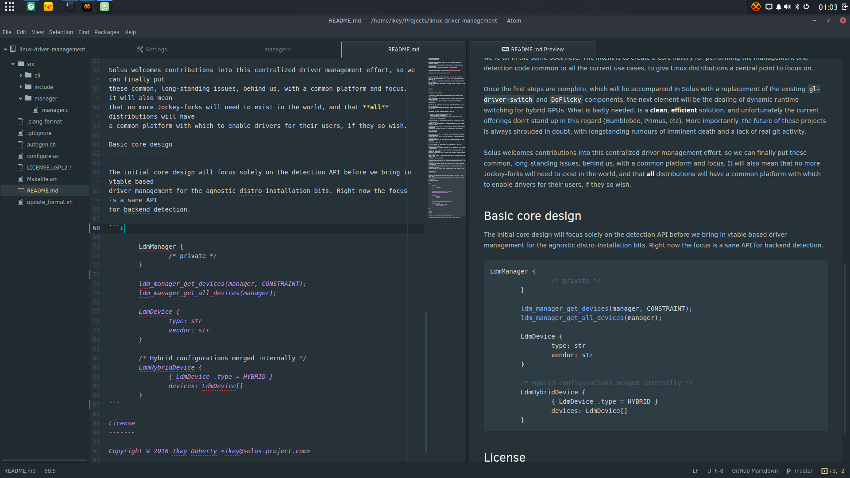This screenshot has height=478, width=850.
Task: Open the notifications bell in the tray
Action: pos(779,7)
